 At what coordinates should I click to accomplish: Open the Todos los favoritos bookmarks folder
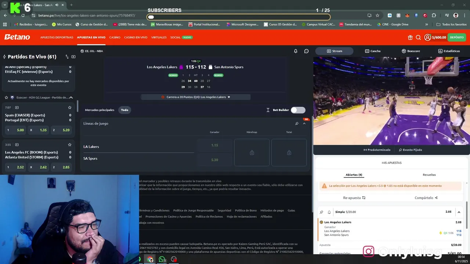451,25
